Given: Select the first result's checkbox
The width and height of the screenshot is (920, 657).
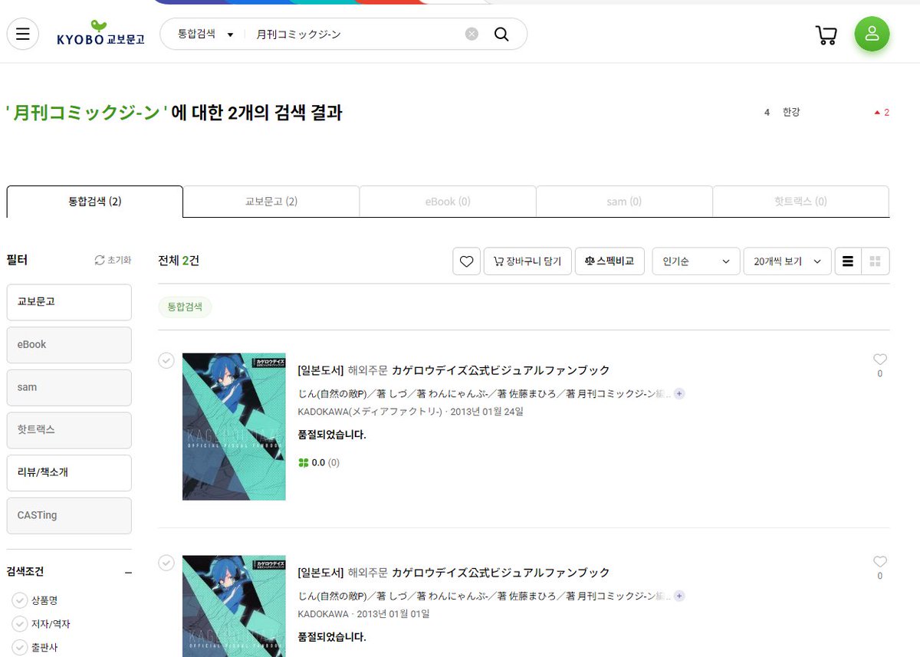Looking at the screenshot, I should coord(166,360).
